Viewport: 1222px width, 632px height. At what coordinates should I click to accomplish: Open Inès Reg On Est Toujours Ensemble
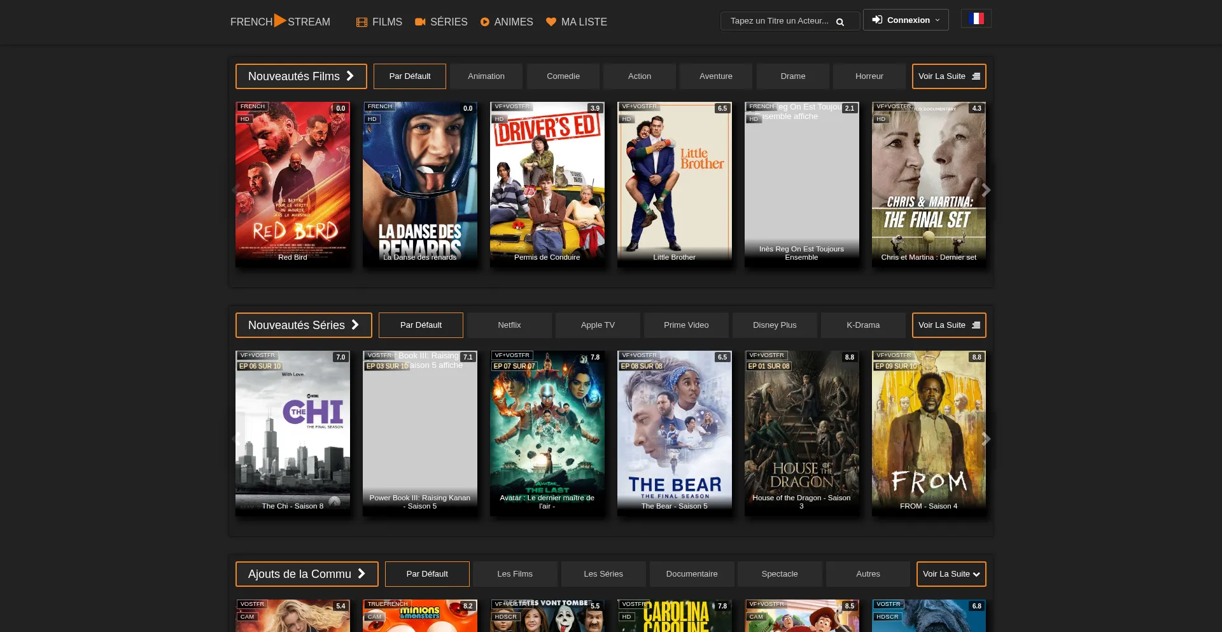pyautogui.click(x=802, y=185)
